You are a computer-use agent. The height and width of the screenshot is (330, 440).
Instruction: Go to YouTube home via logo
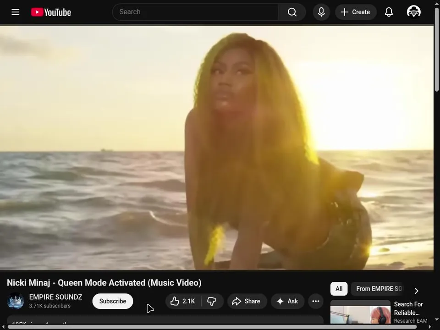[51, 12]
